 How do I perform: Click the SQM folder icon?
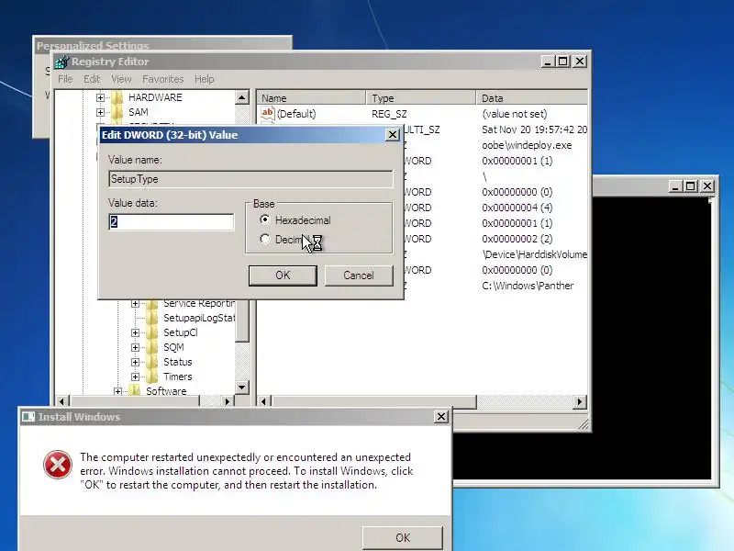click(x=152, y=347)
